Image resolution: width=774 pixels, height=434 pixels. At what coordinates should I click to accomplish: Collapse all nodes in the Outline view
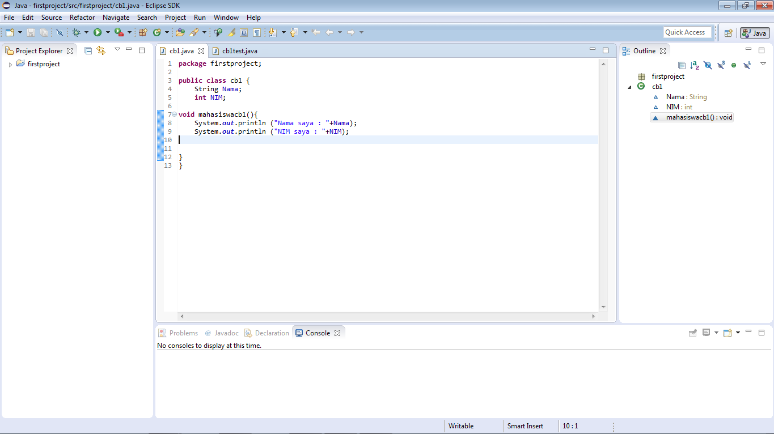click(682, 65)
